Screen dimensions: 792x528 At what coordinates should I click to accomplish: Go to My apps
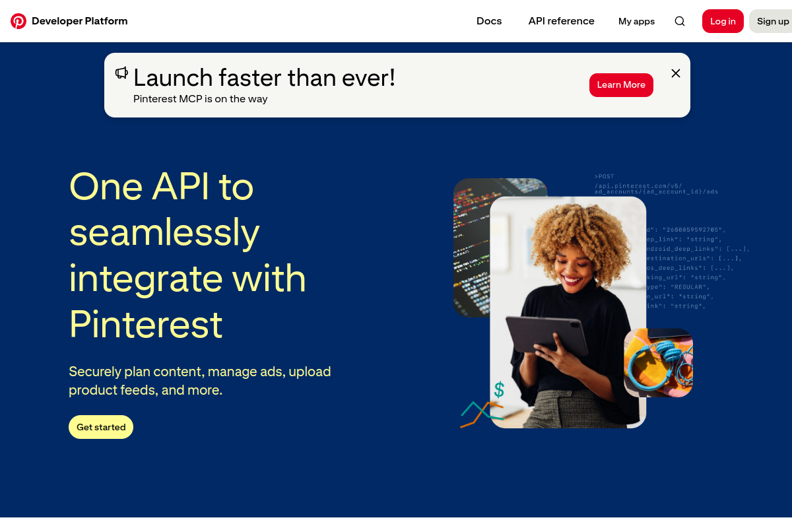click(636, 21)
